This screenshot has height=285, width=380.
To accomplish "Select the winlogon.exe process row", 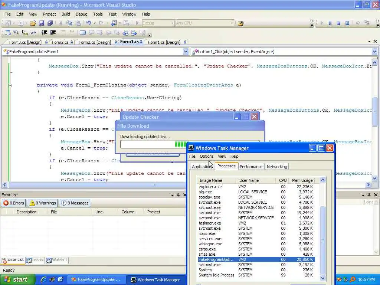I will 256,244.
